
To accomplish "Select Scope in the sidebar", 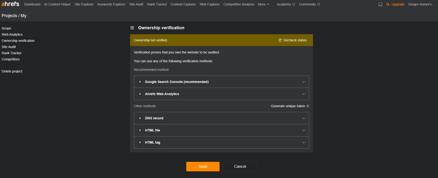I will [x=6, y=29].
